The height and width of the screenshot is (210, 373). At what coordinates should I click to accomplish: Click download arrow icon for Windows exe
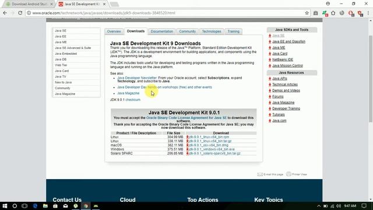(188, 149)
